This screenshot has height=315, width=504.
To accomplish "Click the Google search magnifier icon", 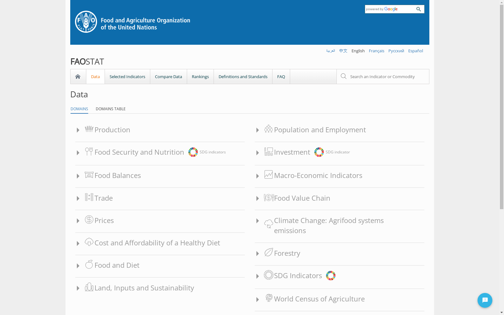I will (x=419, y=9).
